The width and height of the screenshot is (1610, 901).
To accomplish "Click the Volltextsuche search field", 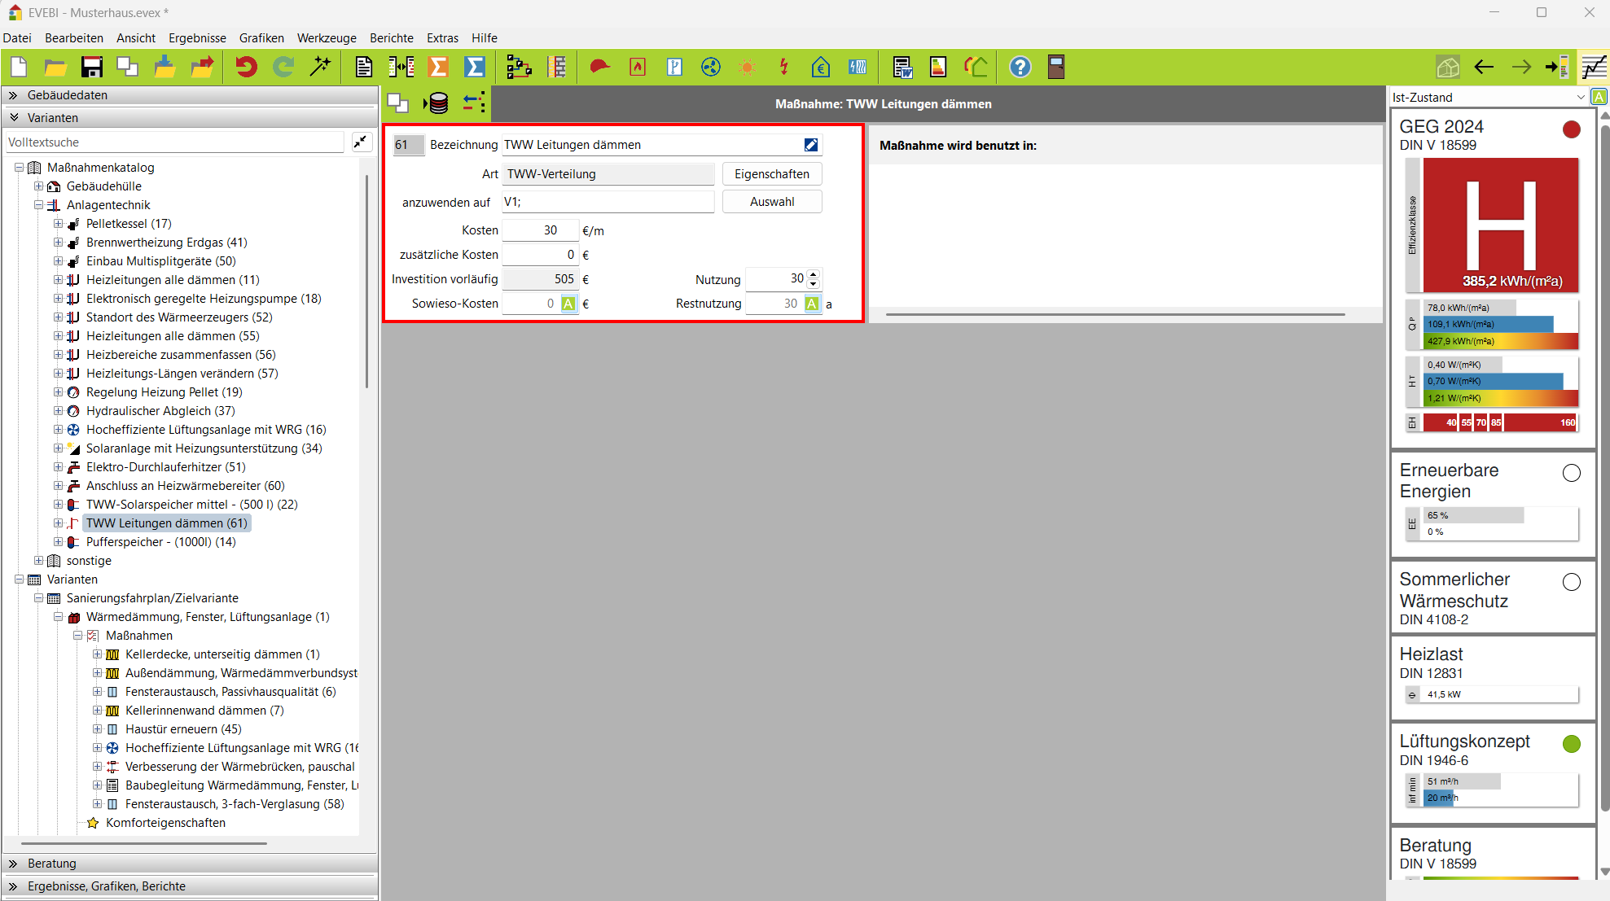I will (175, 142).
